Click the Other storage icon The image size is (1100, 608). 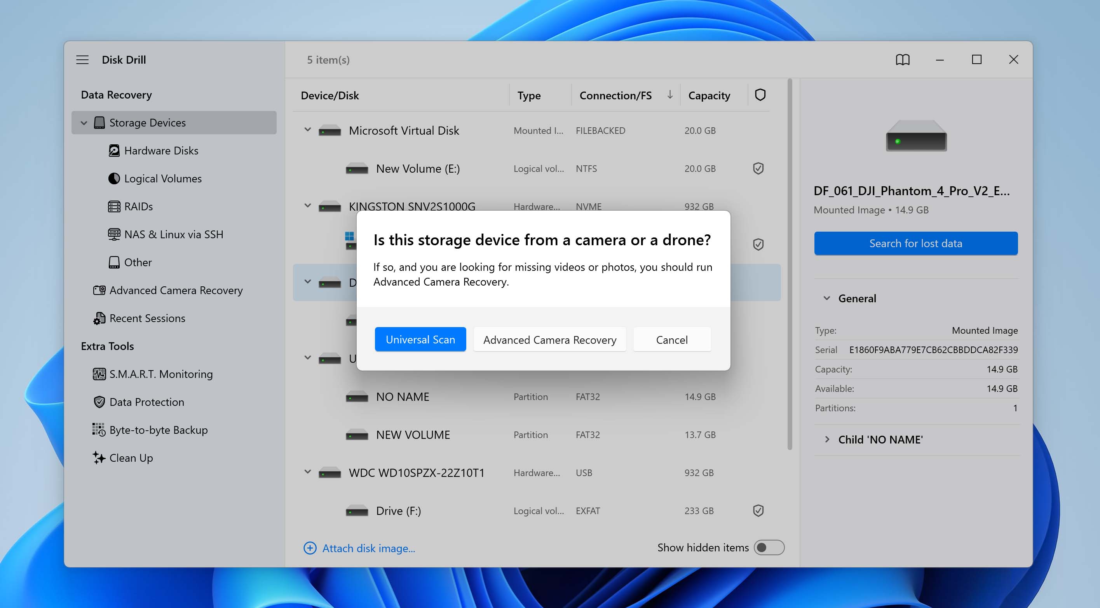click(x=114, y=262)
